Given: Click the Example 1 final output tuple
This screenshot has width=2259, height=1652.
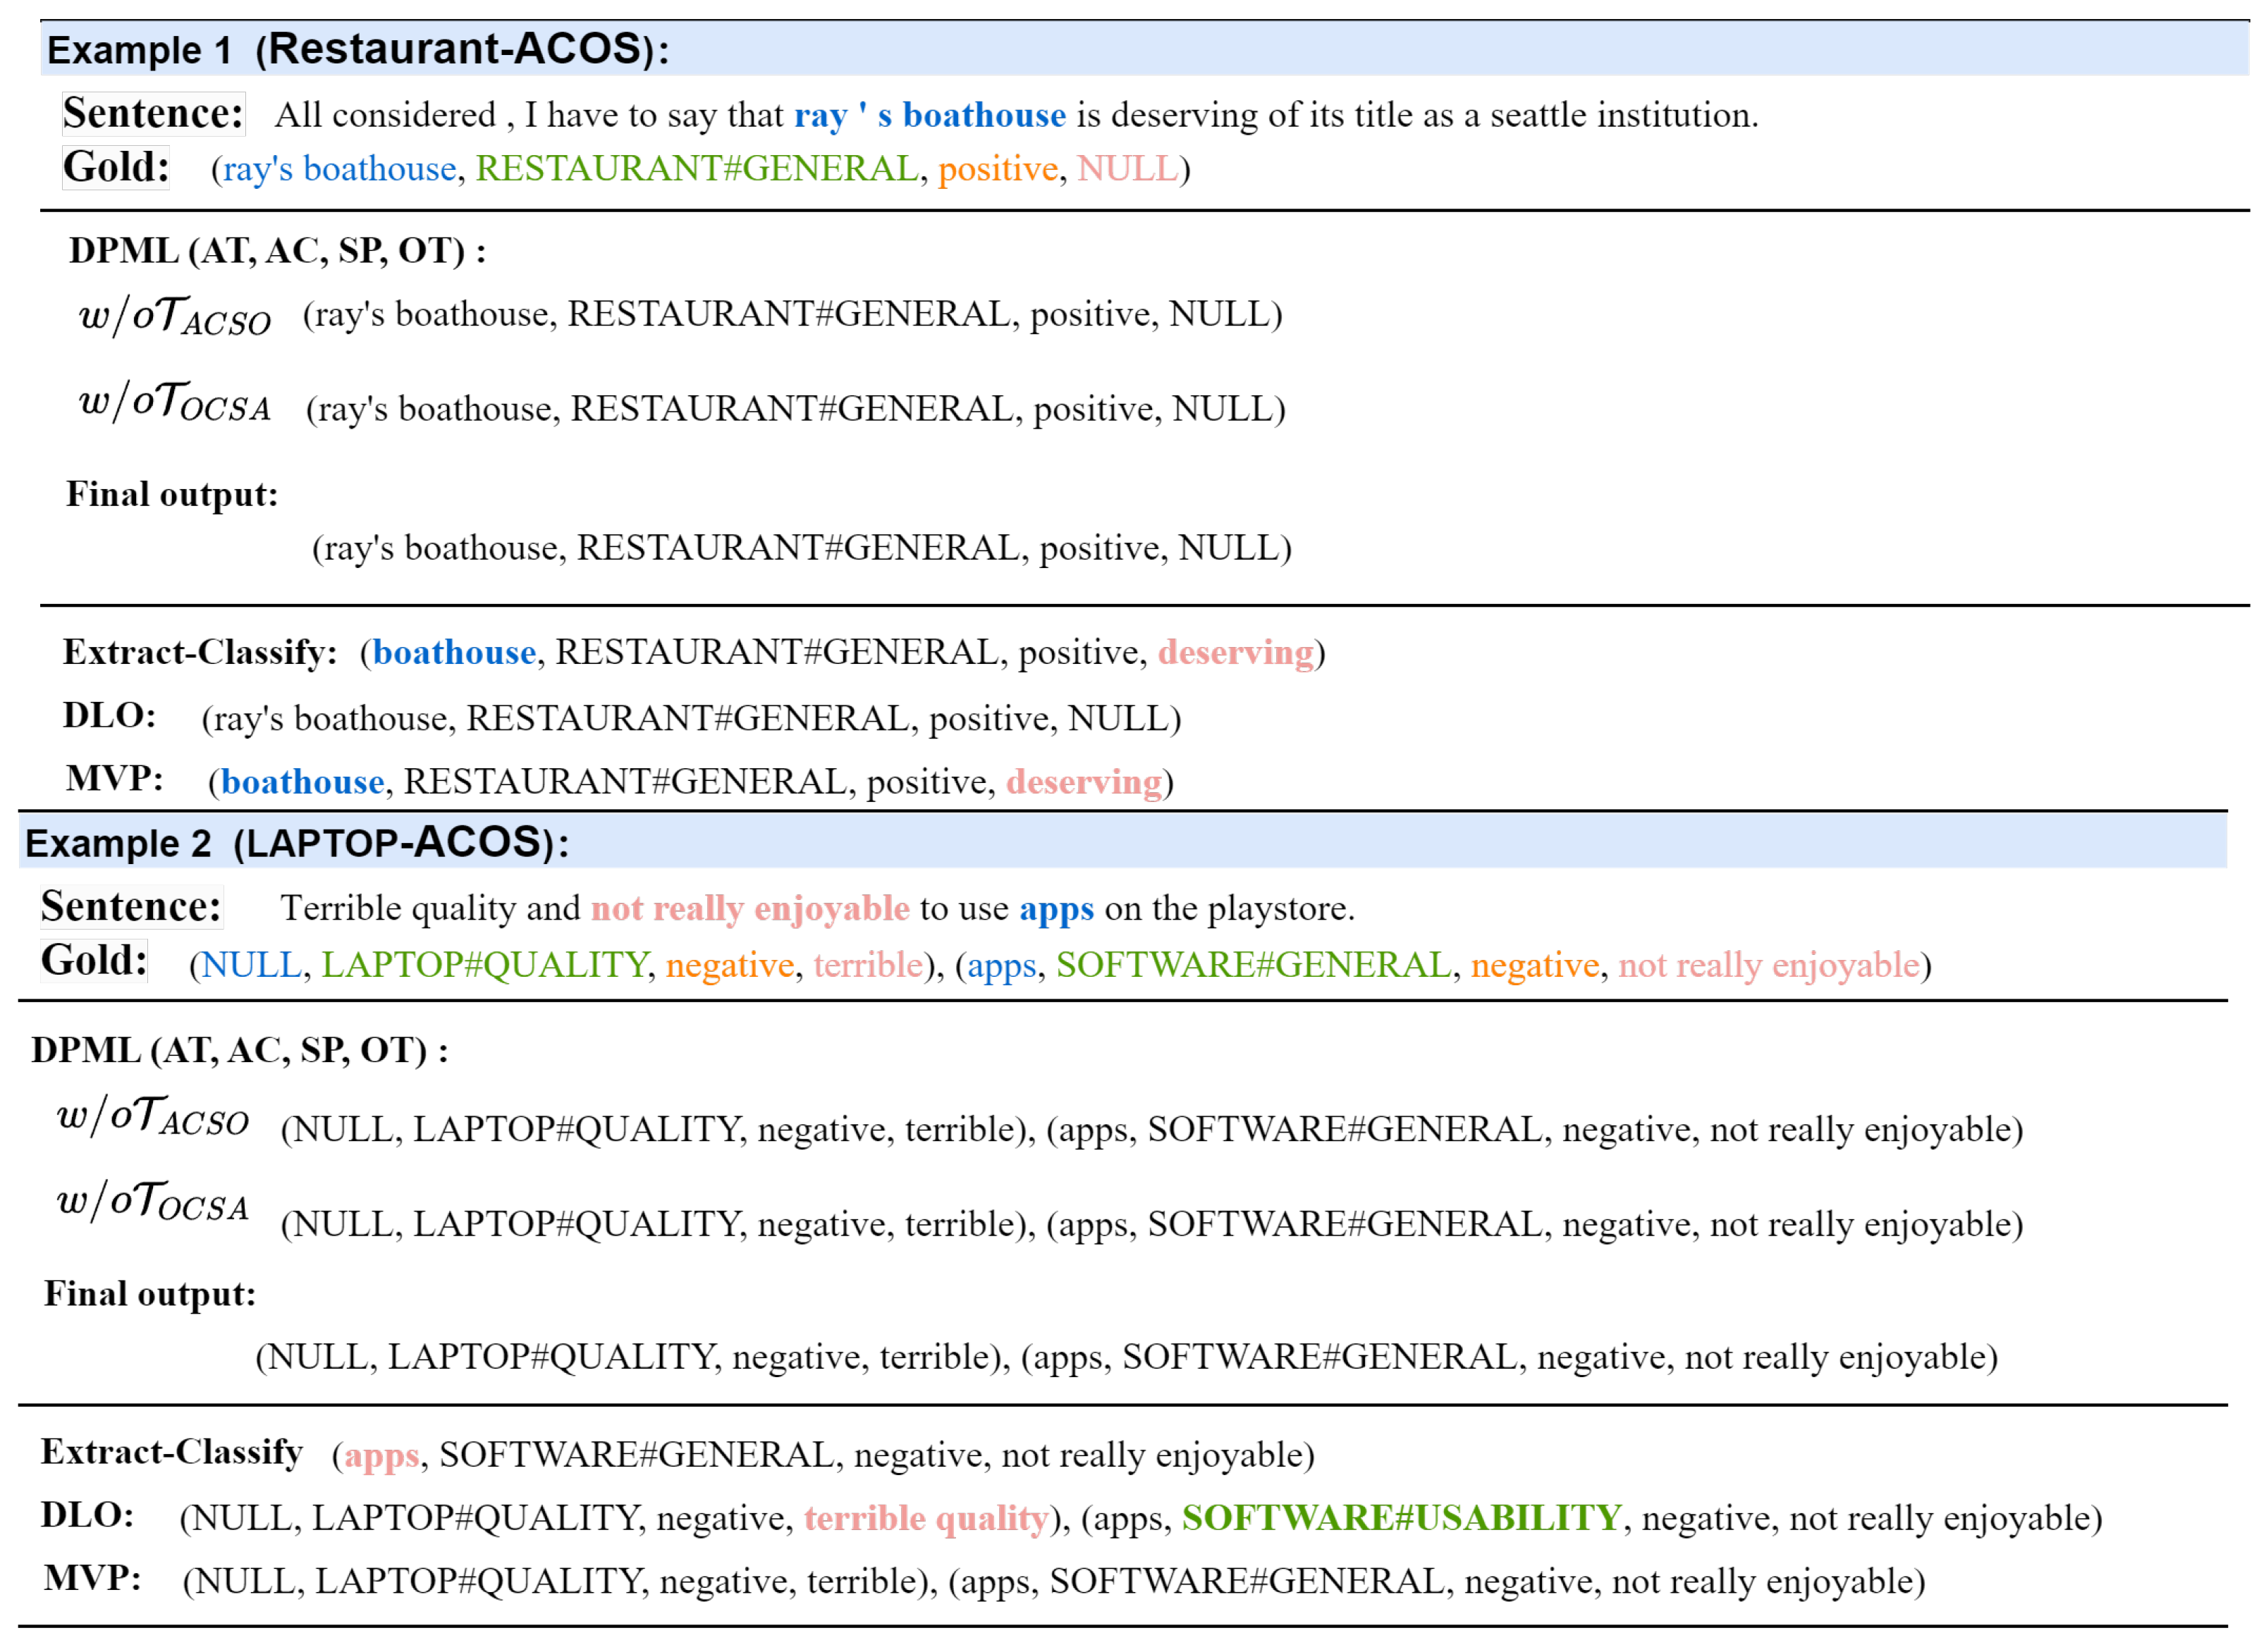Looking at the screenshot, I should click(802, 548).
